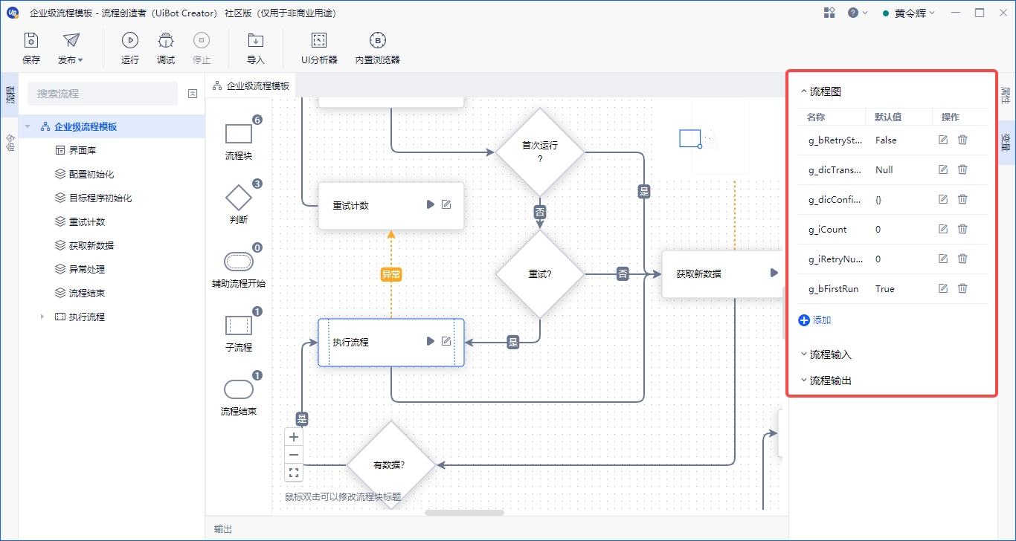Select 异常处理 in the flow tree
Image resolution: width=1016 pixels, height=541 pixels.
[87, 269]
